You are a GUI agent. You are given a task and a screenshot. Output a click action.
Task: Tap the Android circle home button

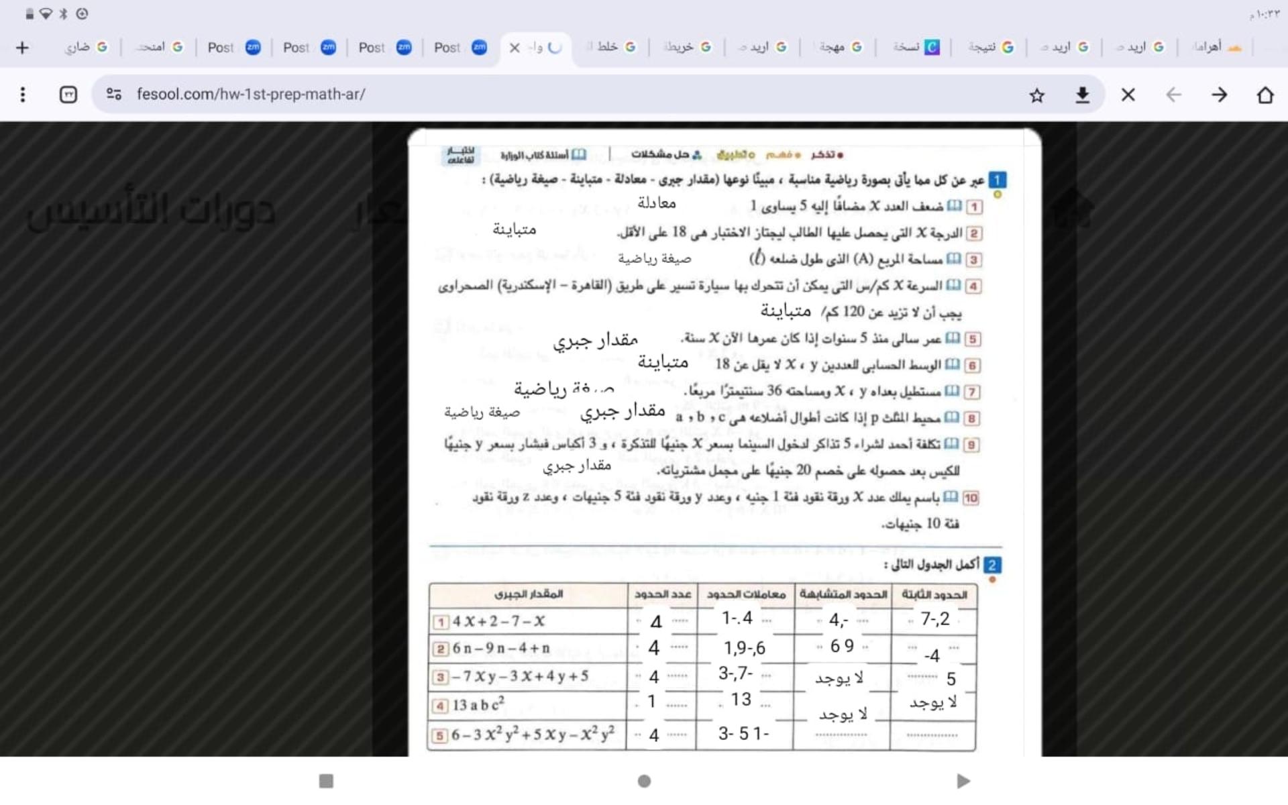[x=644, y=781]
